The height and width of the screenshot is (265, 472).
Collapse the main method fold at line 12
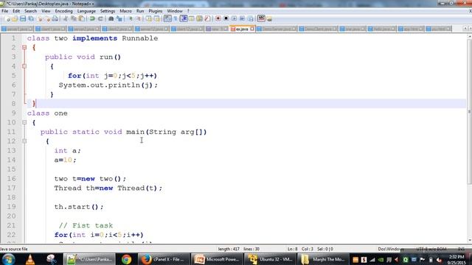tap(24, 141)
